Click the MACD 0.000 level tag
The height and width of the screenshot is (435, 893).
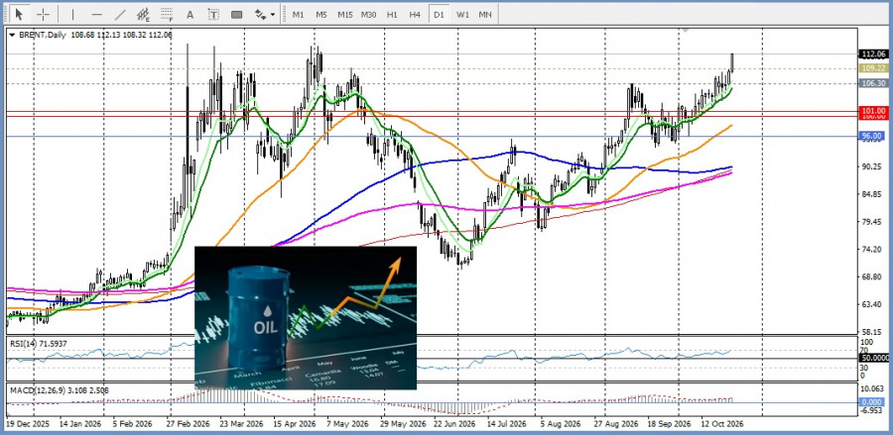(x=873, y=402)
